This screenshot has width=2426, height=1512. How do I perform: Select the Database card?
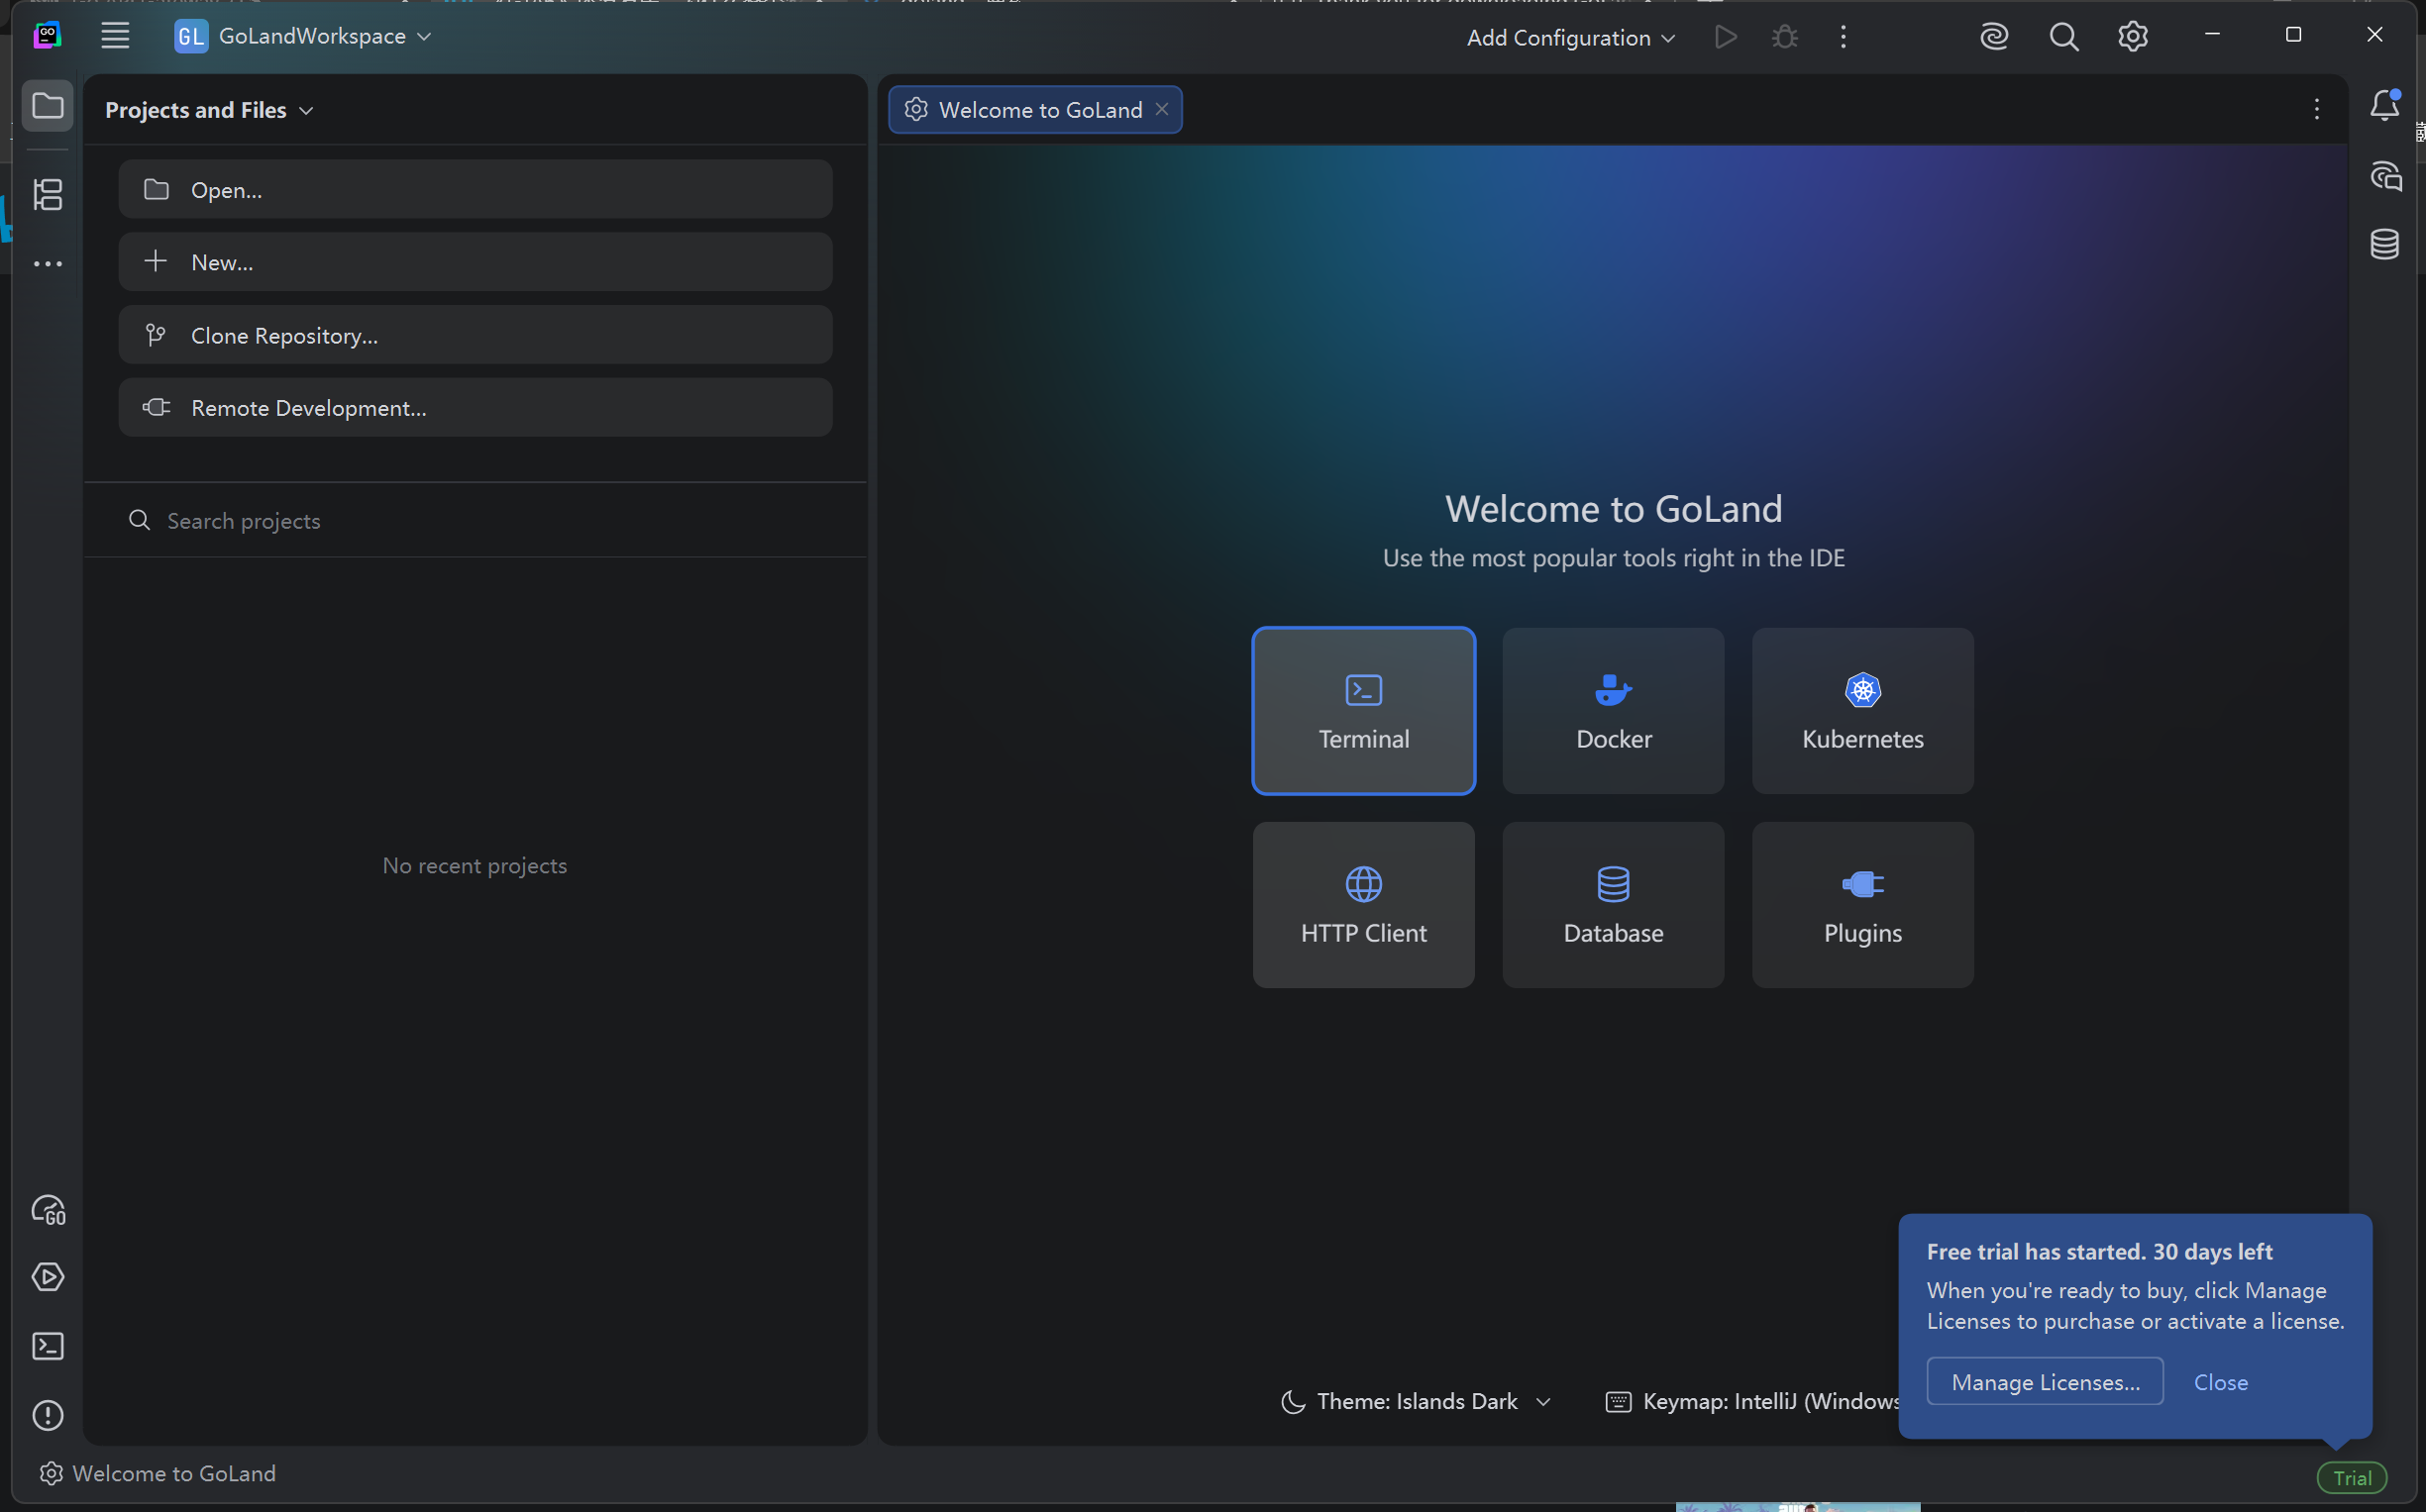point(1613,905)
